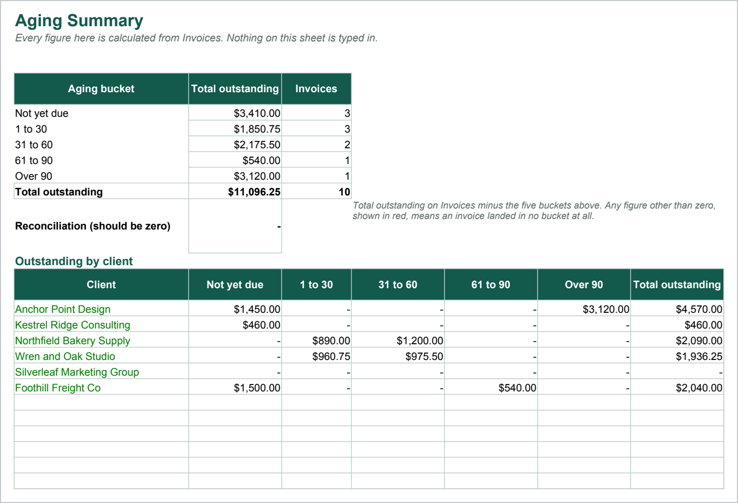Click the "$11,096.25" grand total cell
The height and width of the screenshot is (503, 738).
(235, 192)
